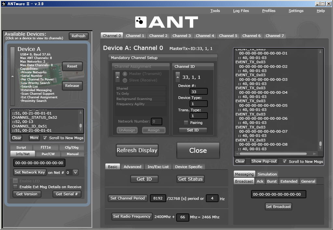Switch to Channel 5 tab

tap(228, 36)
